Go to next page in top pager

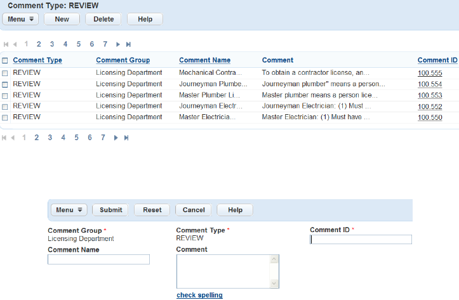118,44
